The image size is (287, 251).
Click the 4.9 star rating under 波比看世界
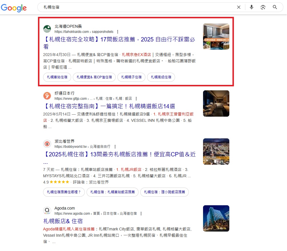coord(56,182)
